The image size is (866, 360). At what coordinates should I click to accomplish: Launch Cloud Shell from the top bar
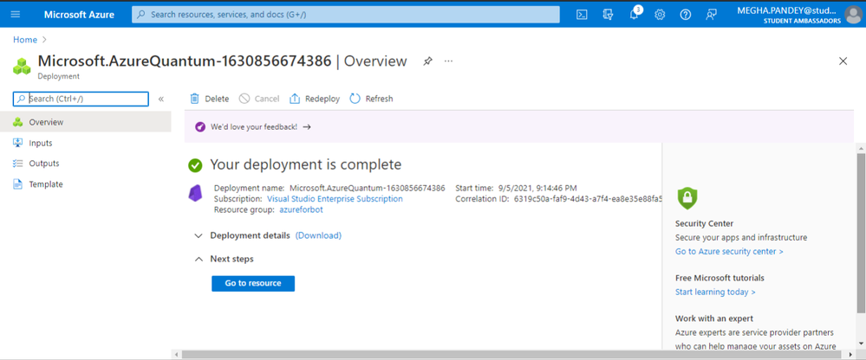click(582, 15)
